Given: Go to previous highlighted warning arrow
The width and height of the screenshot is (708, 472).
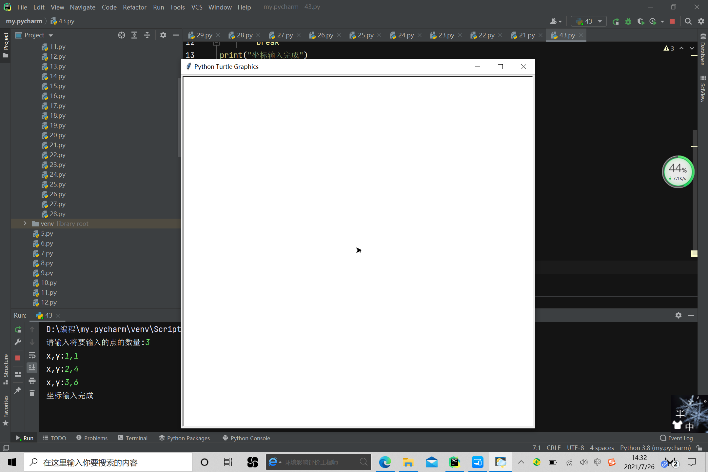Looking at the screenshot, I should pos(681,48).
